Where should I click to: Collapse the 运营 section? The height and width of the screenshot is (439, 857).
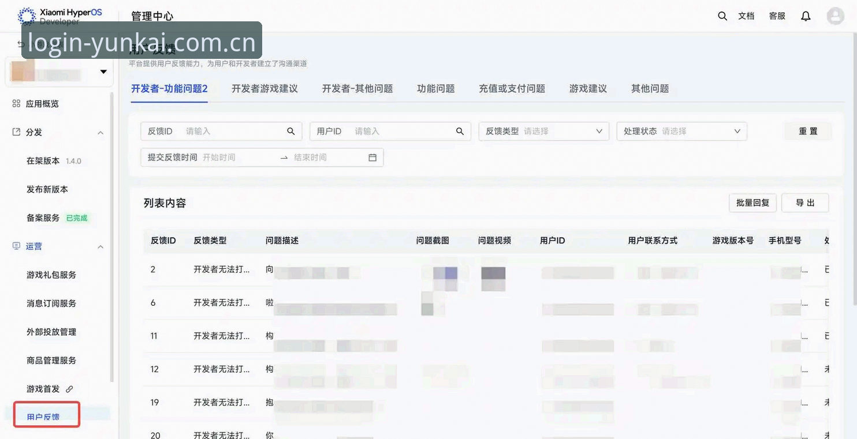(100, 247)
